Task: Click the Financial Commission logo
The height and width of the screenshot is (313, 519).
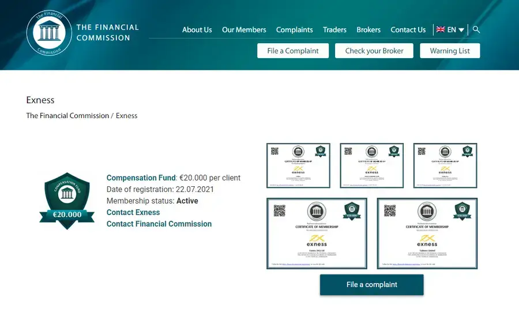Action: pyautogui.click(x=49, y=32)
